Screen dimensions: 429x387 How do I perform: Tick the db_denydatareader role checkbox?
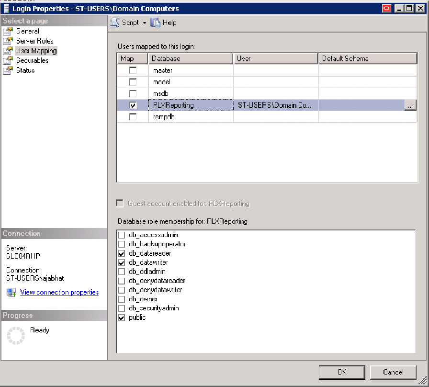[122, 281]
